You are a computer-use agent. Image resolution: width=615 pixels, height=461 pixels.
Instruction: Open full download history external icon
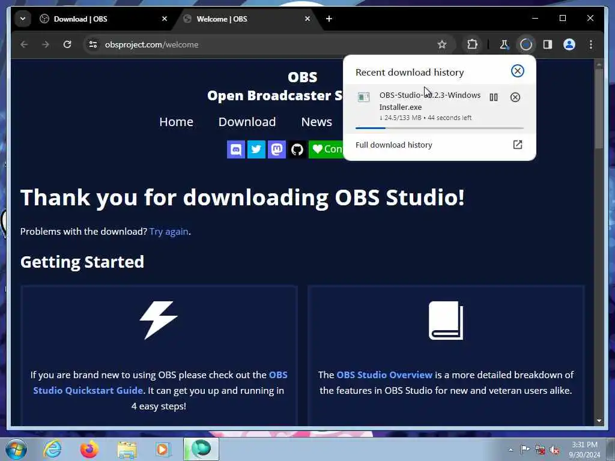[x=518, y=145]
